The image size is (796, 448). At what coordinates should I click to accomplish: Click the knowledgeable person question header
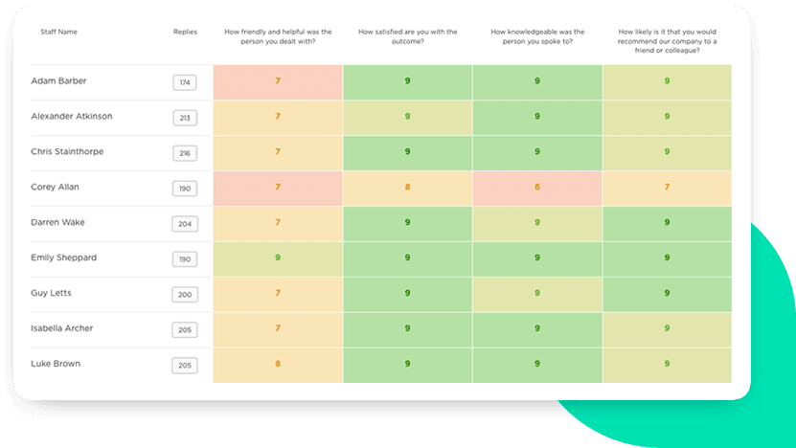536,36
